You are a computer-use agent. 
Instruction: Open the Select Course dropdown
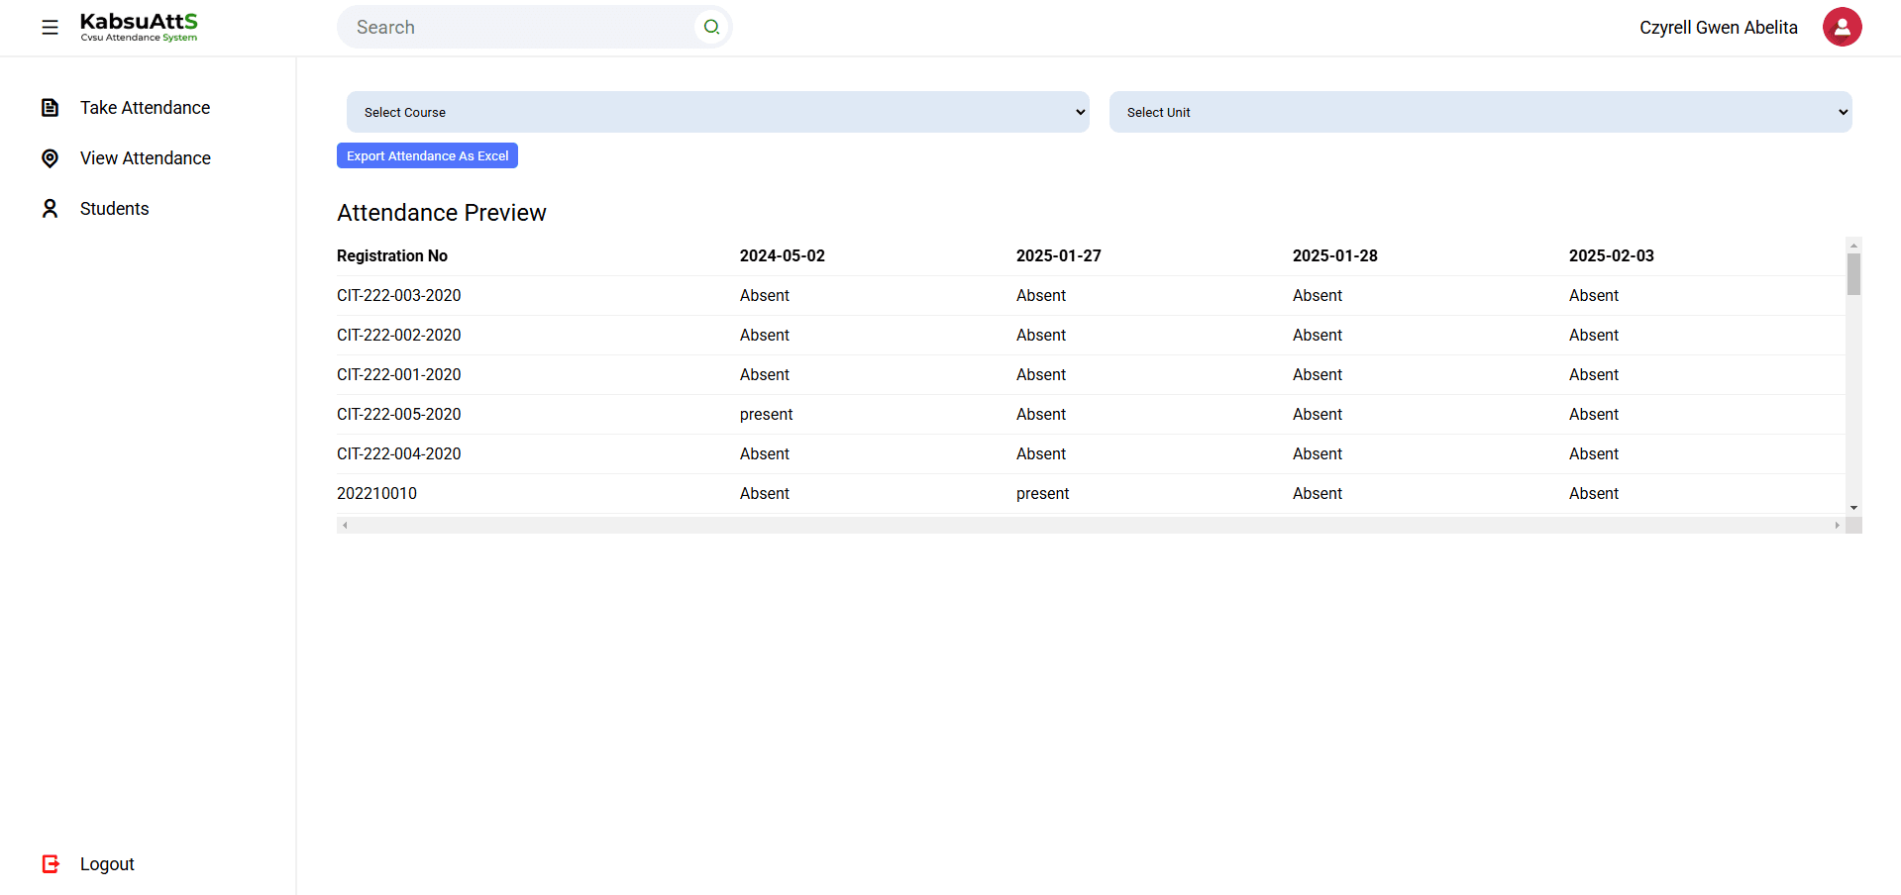tap(717, 112)
